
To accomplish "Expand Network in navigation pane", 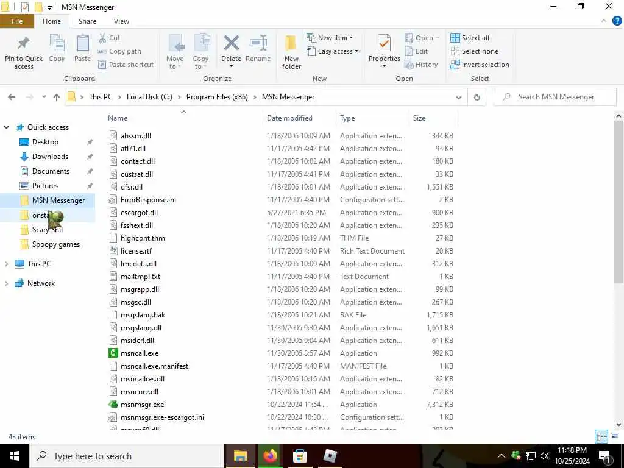I will 6,283.
